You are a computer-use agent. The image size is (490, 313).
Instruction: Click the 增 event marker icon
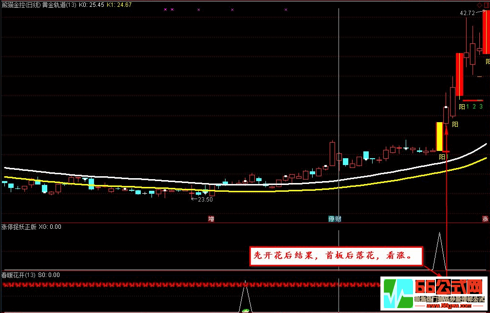pyautogui.click(x=211, y=219)
